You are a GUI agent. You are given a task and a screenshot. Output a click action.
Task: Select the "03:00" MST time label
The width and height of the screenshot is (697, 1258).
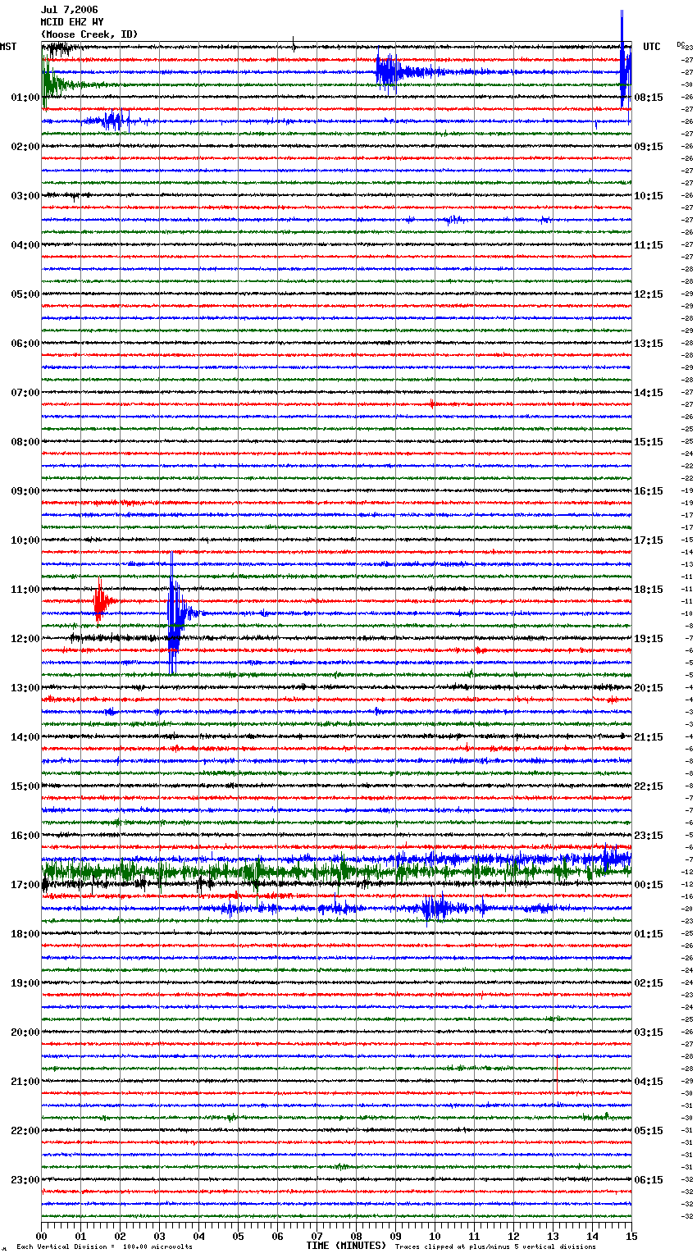coord(25,196)
